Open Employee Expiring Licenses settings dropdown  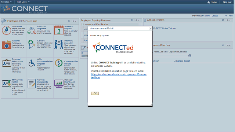tap(137, 20)
